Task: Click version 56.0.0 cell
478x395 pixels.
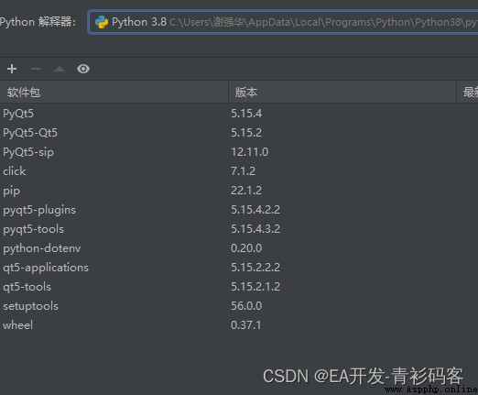Action: (246, 306)
